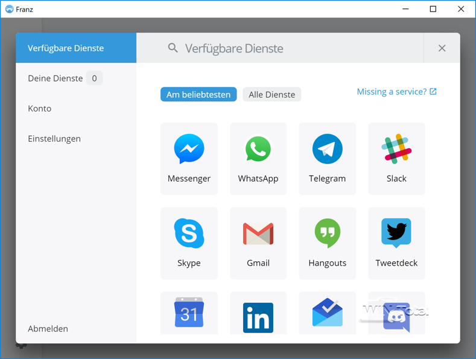Image resolution: width=476 pixels, height=359 pixels.
Task: Click the Deine Dienste count badge 0
Action: [94, 78]
